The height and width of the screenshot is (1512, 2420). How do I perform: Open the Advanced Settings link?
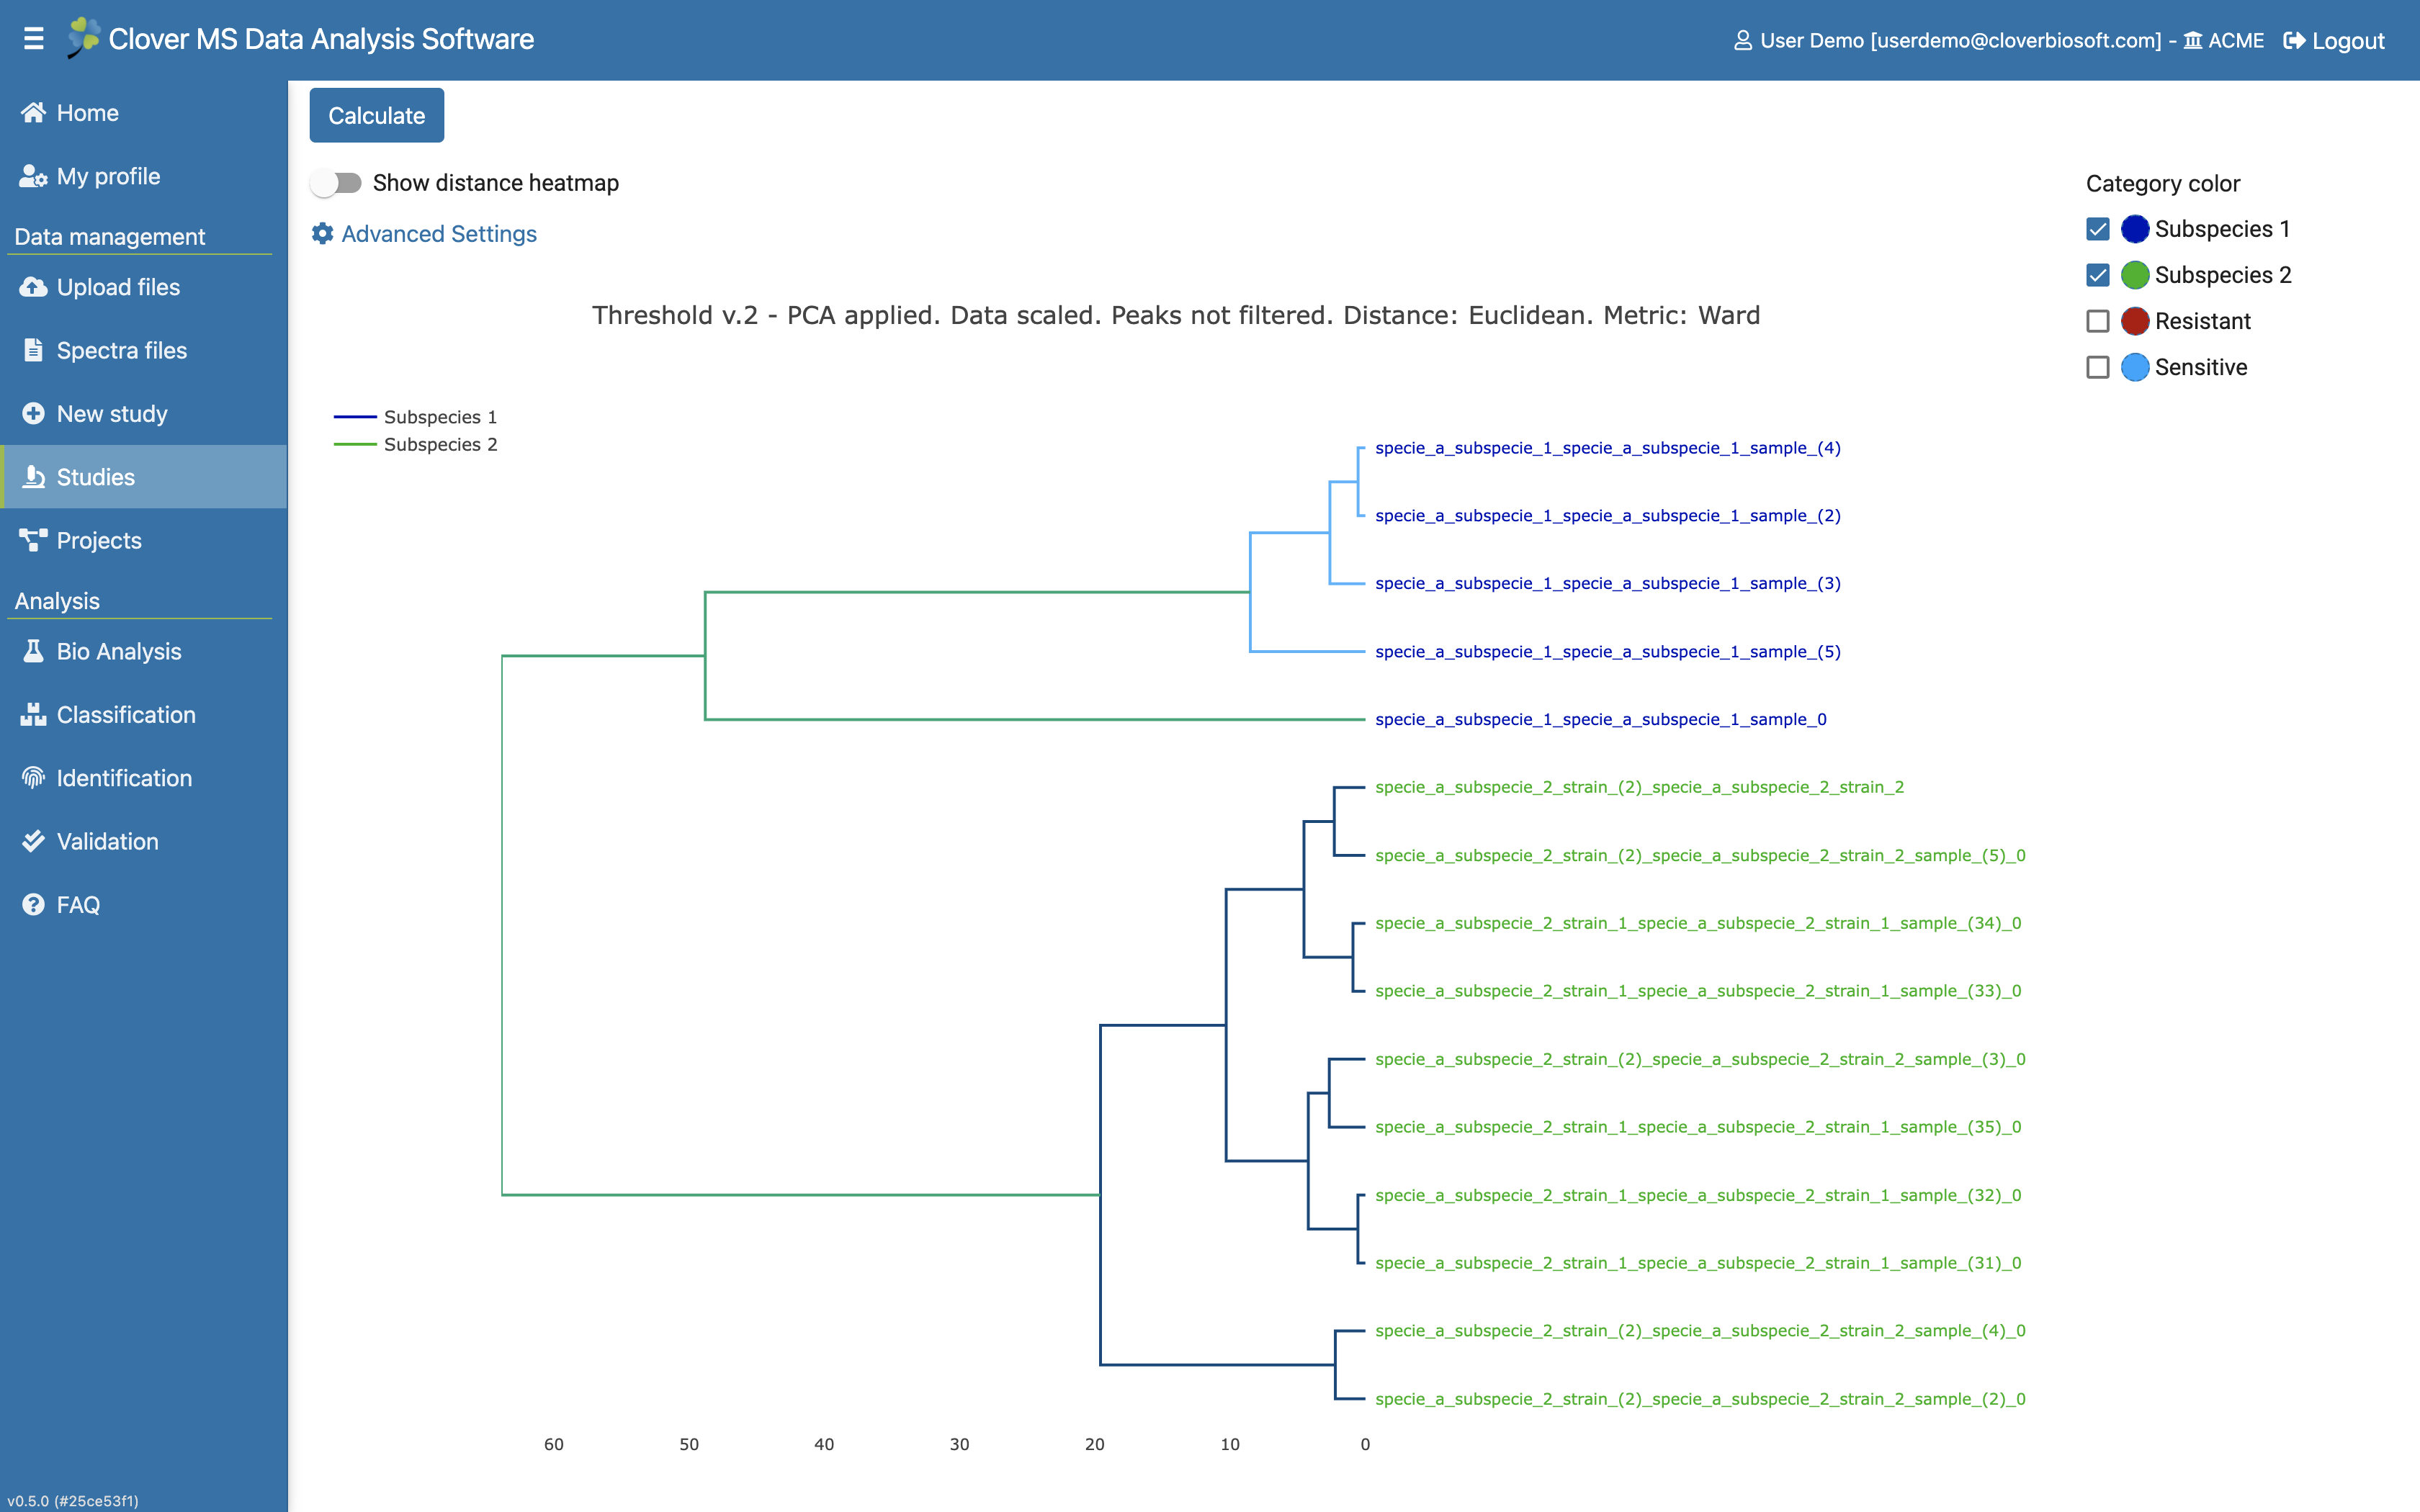click(x=424, y=233)
